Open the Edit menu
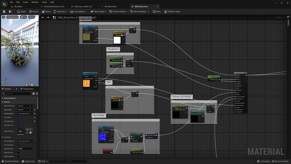 click(x=18, y=2)
